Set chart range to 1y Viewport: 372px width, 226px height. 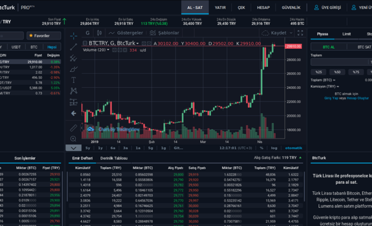point(100,148)
